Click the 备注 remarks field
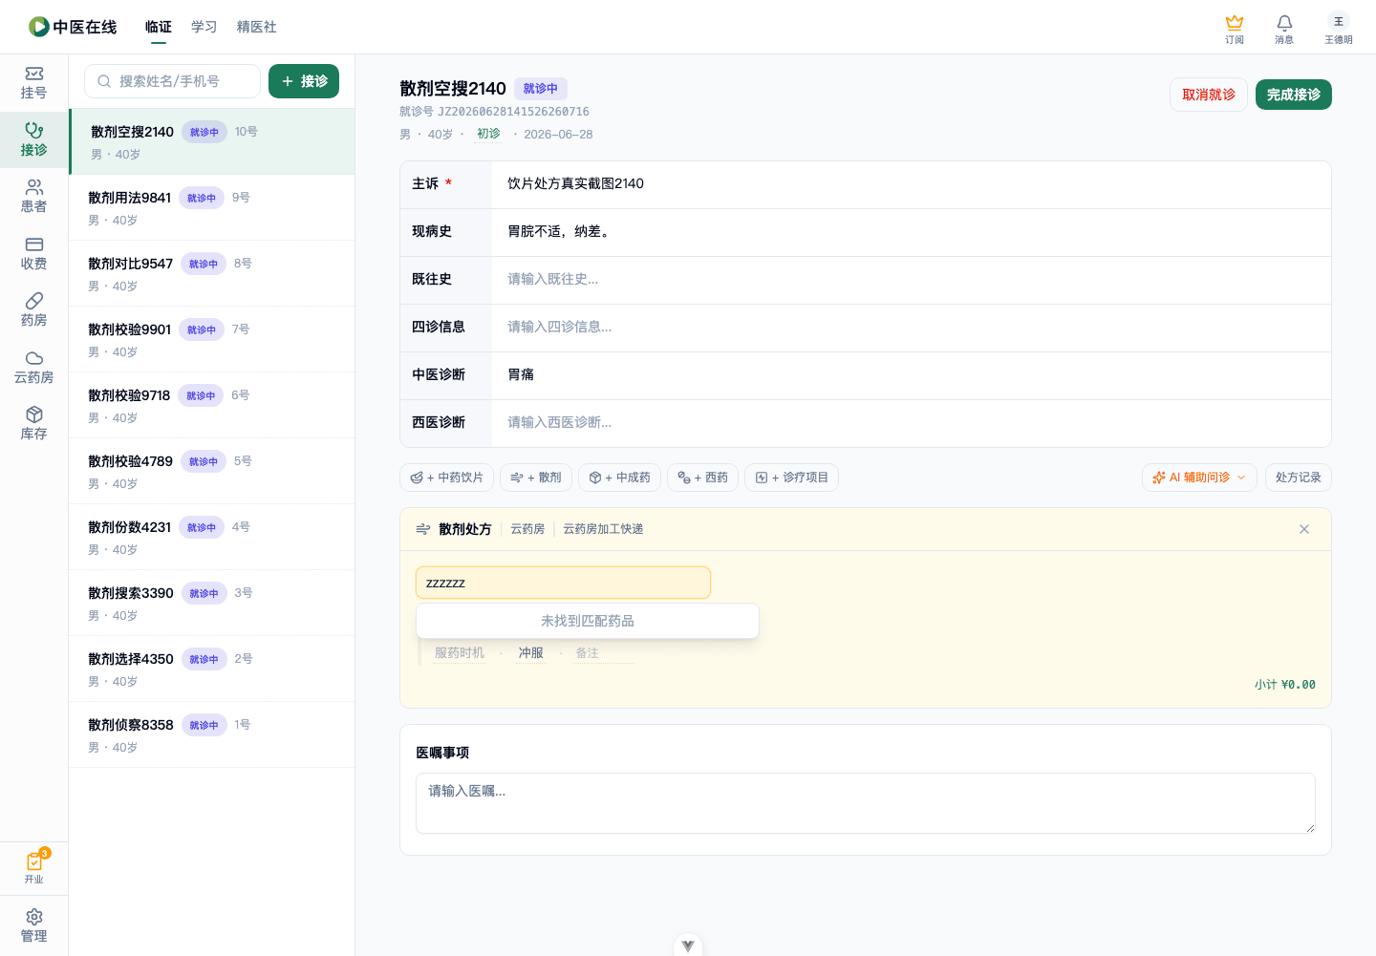This screenshot has width=1376, height=956. 604,653
